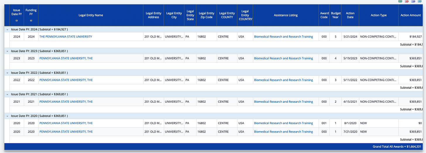This screenshot has height=153, width=426.
Task: Sort by the Action Amount column header
Action: tap(411, 15)
